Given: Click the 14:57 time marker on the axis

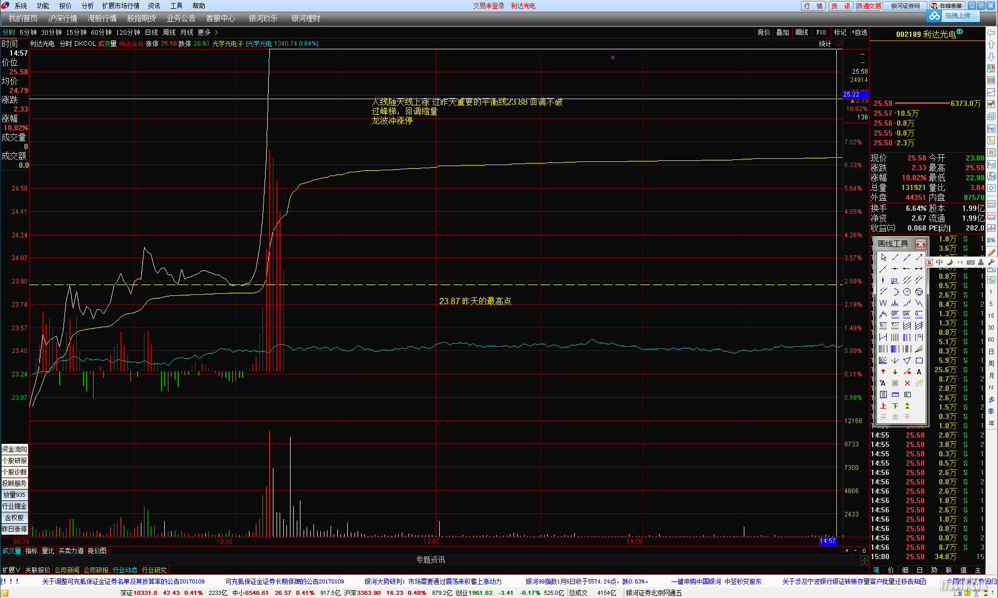Looking at the screenshot, I should tap(828, 541).
